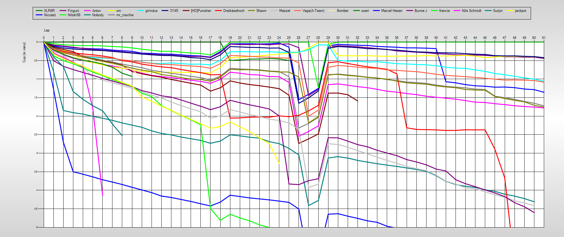Click the red line swatch beside Dreikäsehoch

pos(218,11)
